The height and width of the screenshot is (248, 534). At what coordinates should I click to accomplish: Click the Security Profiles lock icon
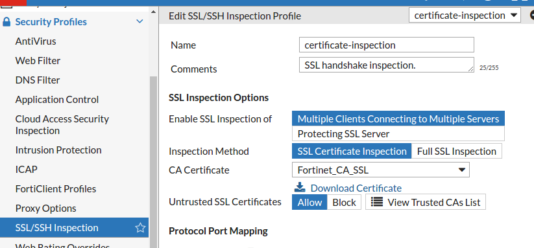tap(6, 22)
